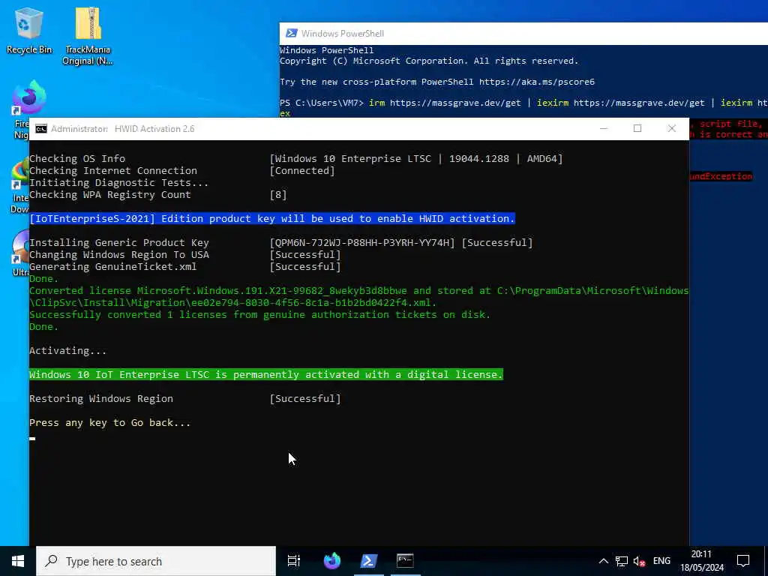Open Internet Download Manager desktop shortcut
The image size is (768, 576).
pos(19,186)
